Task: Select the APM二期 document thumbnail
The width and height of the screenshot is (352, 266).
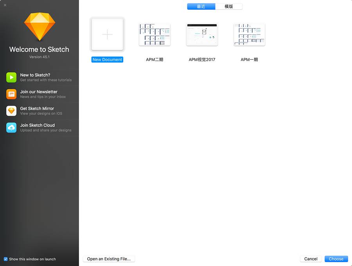Action: point(154,34)
